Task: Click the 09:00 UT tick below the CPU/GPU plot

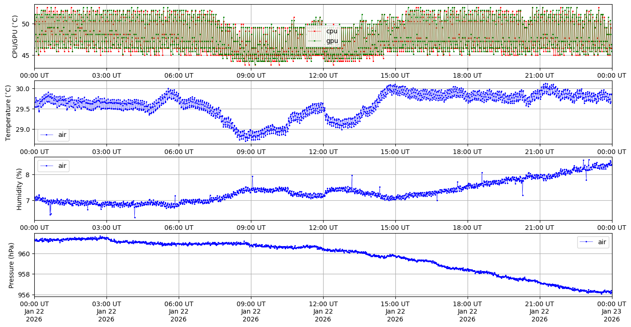Action: click(x=250, y=75)
